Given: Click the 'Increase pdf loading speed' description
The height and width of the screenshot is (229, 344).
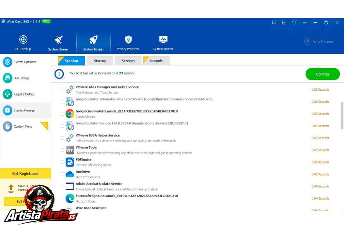Looking at the screenshot, I should pos(93,165).
